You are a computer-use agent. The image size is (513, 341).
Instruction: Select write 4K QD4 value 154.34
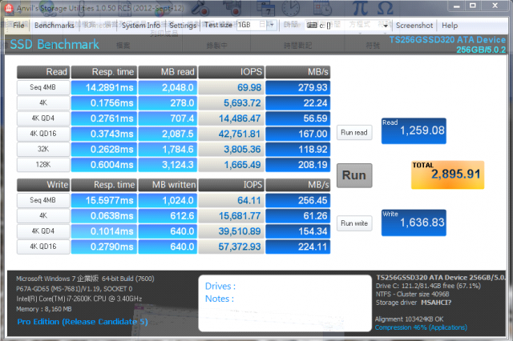pyautogui.click(x=297, y=231)
